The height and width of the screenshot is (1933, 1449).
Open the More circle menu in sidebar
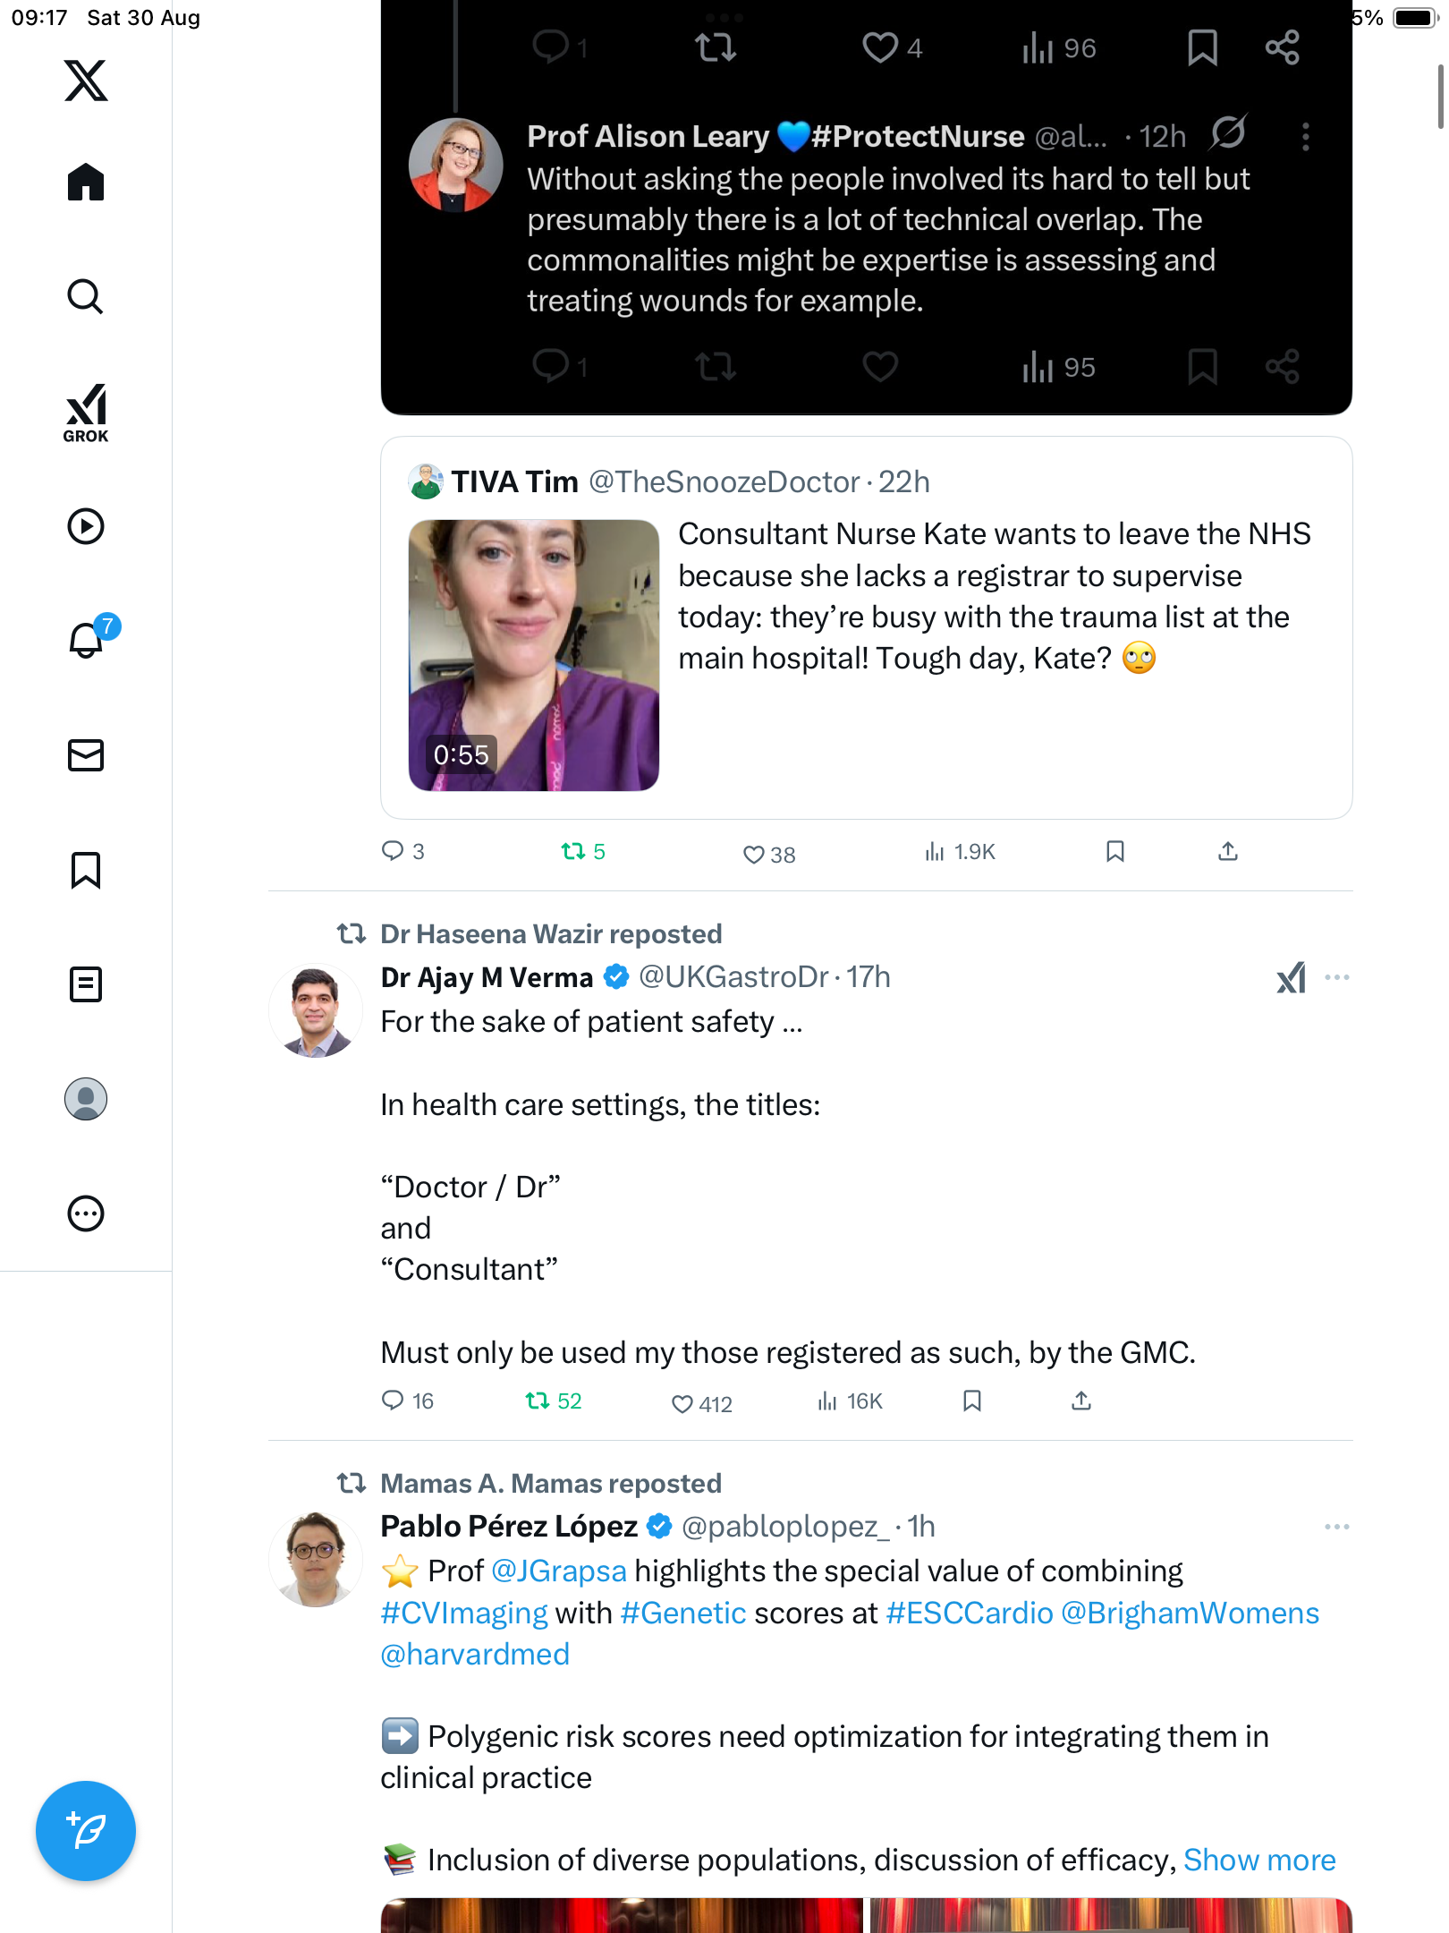86,1213
